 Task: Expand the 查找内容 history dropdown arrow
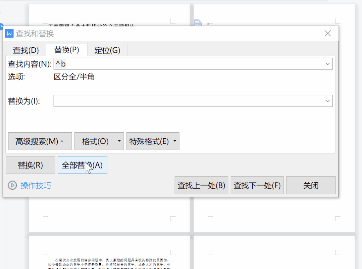[x=327, y=64]
